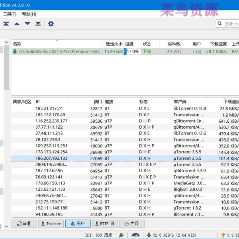Screen dimensions: 239x239
Task: Select the DS.SolidWorks.2021 torrent row
Action: tap(56, 51)
